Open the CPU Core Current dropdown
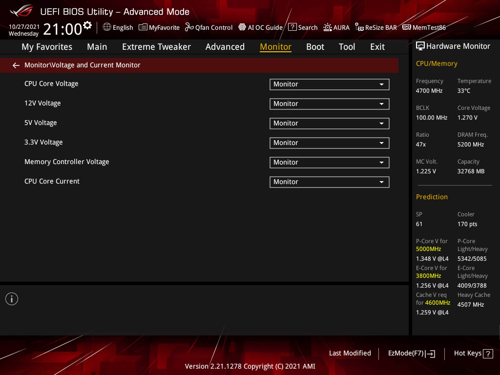 point(330,182)
